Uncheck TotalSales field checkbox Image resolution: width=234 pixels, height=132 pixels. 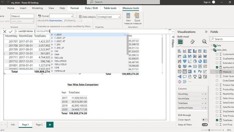click(x=217, y=120)
